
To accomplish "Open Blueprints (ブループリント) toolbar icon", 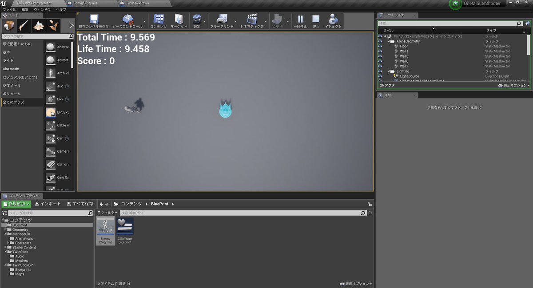I will point(222,21).
